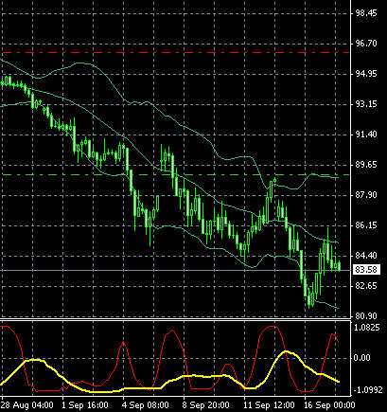Image resolution: width=387 pixels, height=412 pixels.
Task: Click the current price label 83.58
Action: [366, 270]
